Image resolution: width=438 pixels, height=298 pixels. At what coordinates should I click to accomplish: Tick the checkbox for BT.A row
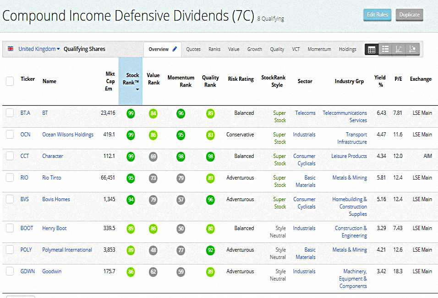[10, 113]
